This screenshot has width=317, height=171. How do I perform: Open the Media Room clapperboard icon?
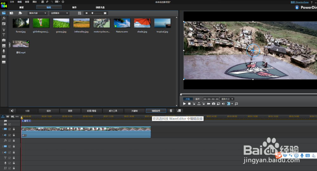click(x=3, y=13)
